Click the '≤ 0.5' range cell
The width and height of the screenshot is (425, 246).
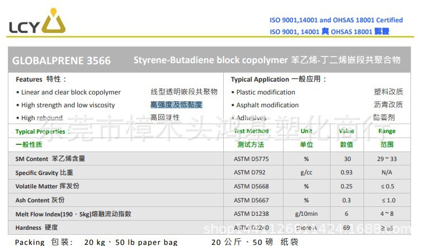coord(388,186)
